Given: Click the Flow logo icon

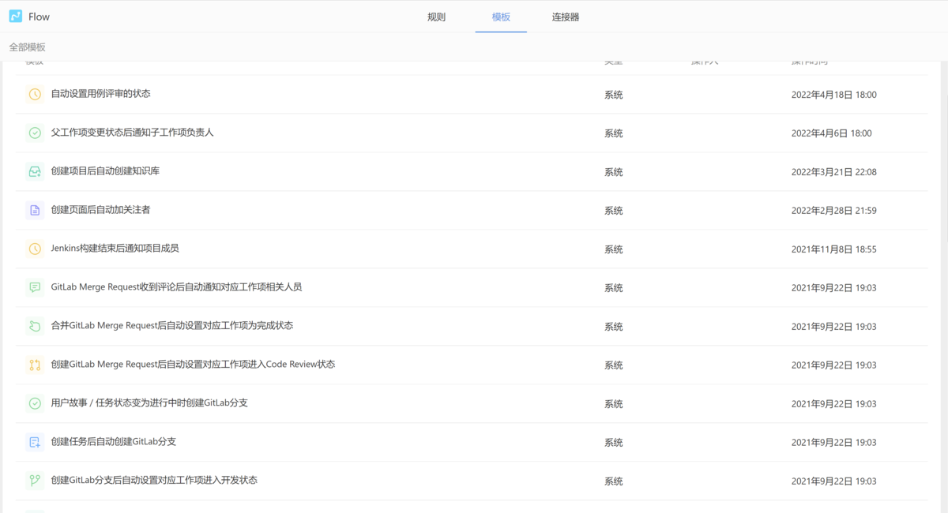Looking at the screenshot, I should (x=15, y=17).
